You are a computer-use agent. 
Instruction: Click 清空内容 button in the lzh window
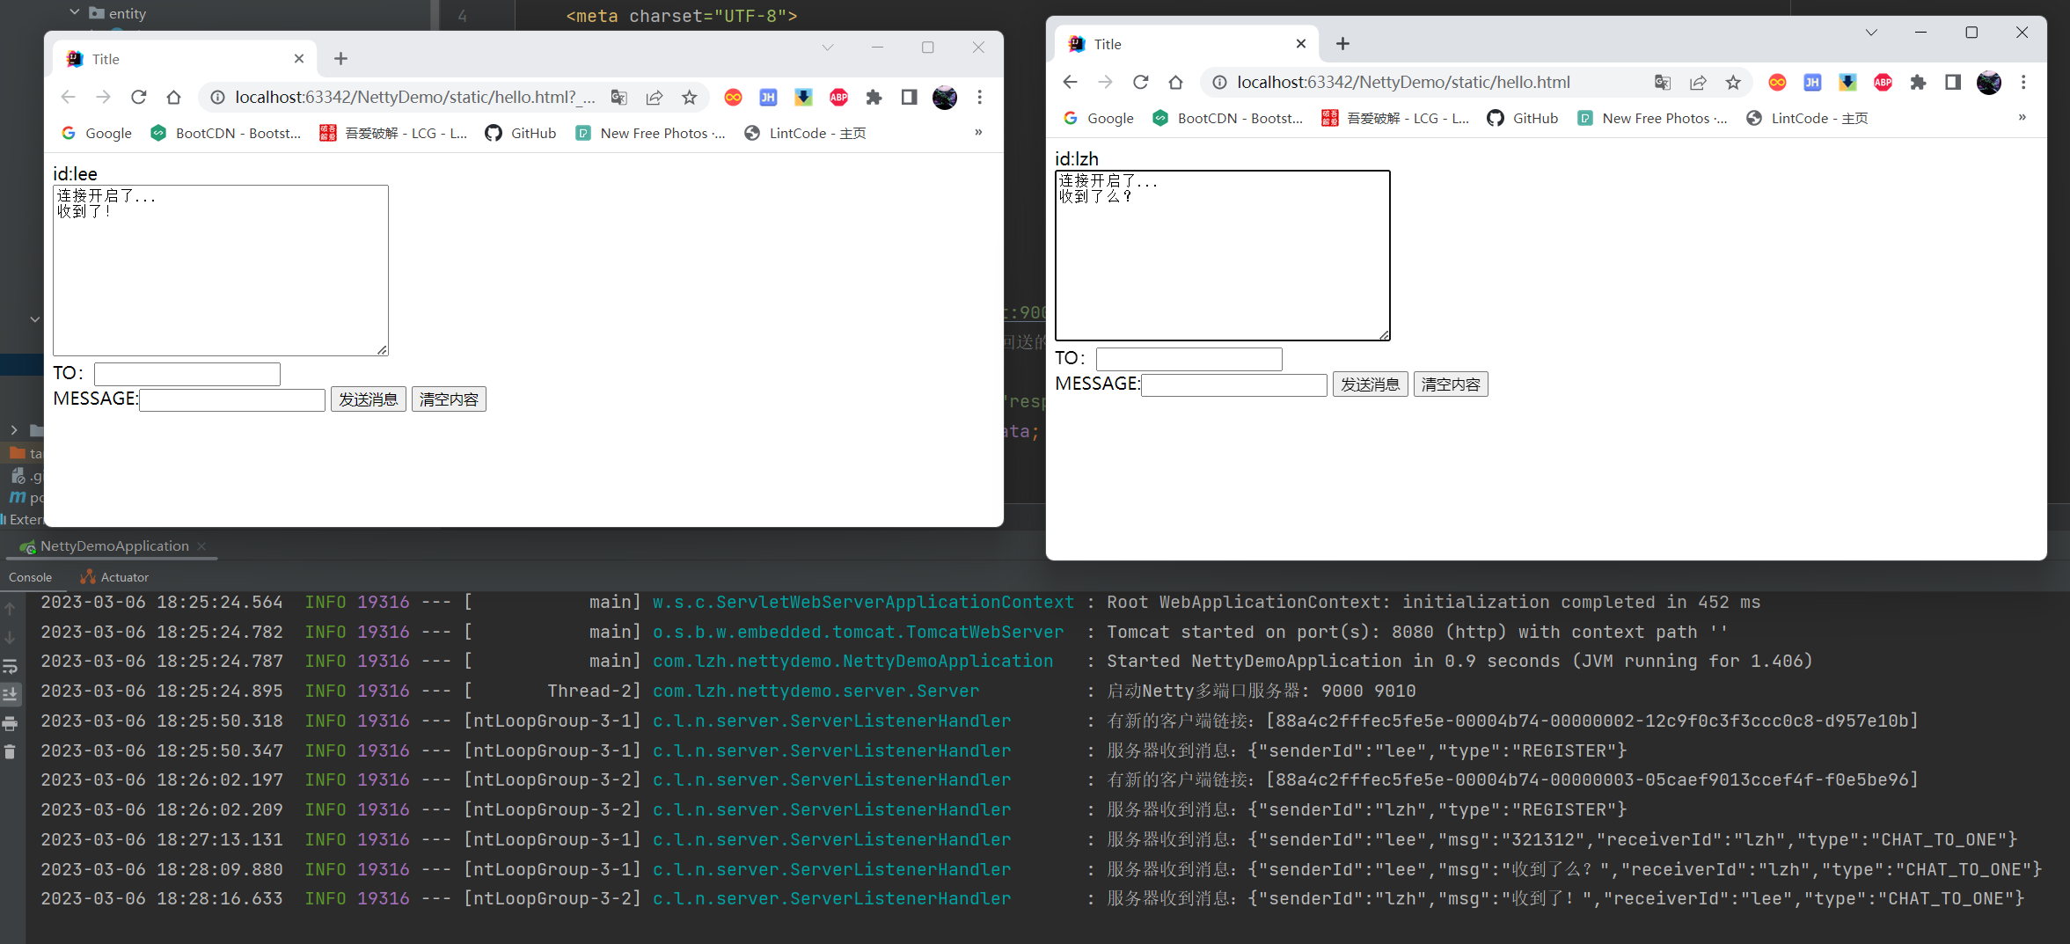click(1450, 384)
